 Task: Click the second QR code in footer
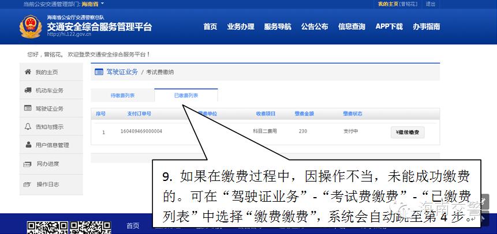tap(90, 228)
